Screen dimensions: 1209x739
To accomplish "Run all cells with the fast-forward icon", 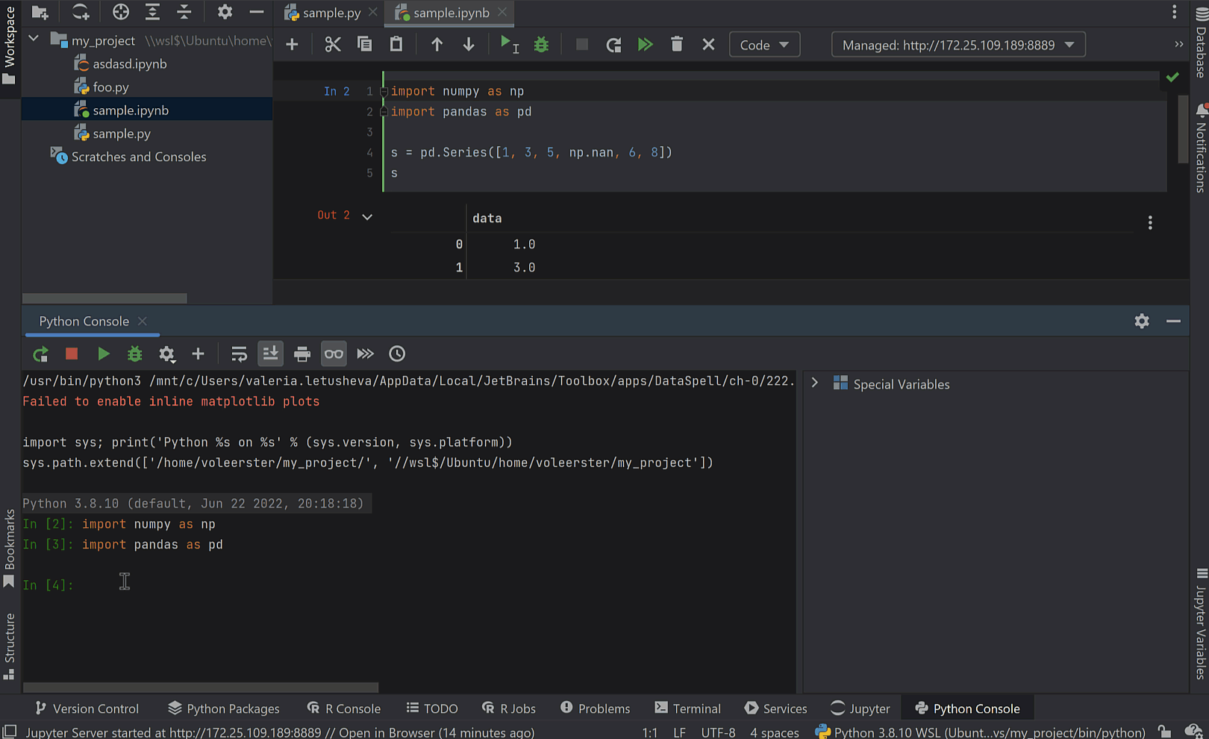I will (645, 44).
